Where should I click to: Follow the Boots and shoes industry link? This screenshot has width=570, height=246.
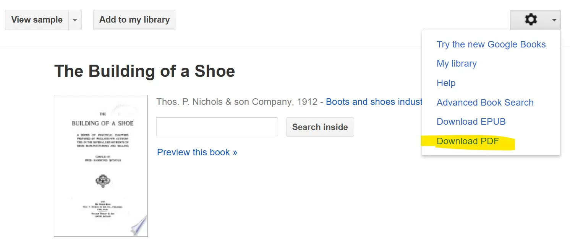[374, 102]
